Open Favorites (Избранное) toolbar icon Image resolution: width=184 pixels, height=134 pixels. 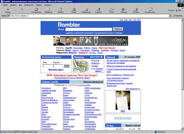coord(86,9)
